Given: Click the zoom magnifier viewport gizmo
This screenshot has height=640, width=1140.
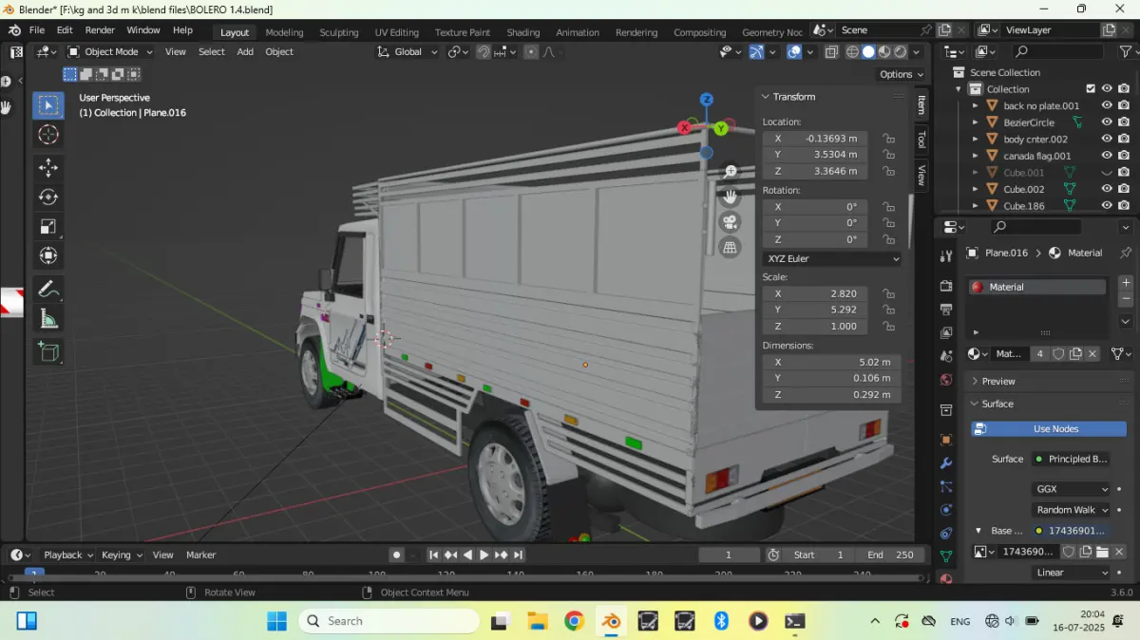Looking at the screenshot, I should pos(730,172).
